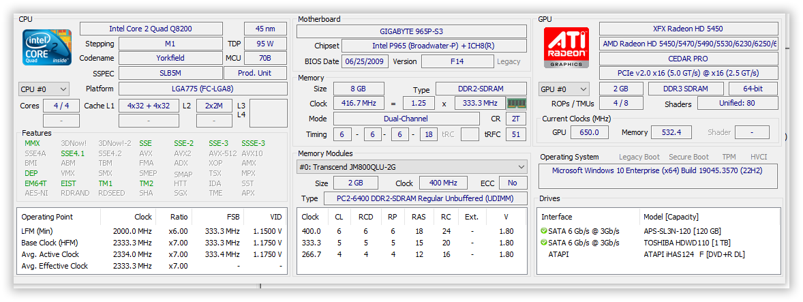The height and width of the screenshot is (302, 803).
Task: Click the LGA775 (FC-LGA8) platform field
Action: 203,89
